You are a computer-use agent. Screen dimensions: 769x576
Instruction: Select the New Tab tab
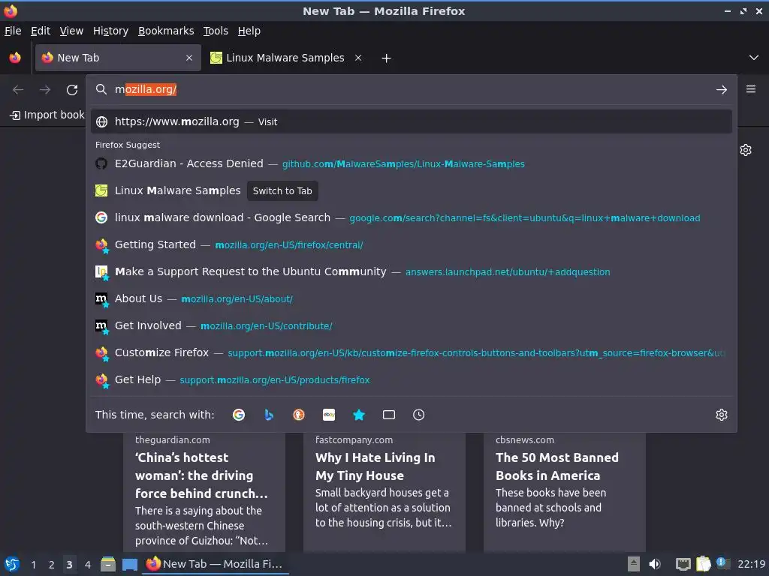118,58
